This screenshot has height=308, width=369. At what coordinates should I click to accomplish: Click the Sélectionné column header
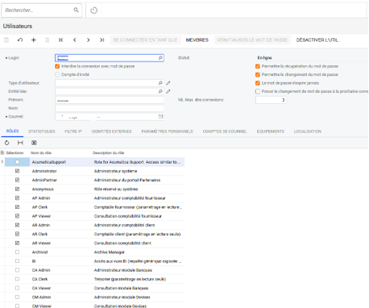pyautogui.click(x=15, y=153)
